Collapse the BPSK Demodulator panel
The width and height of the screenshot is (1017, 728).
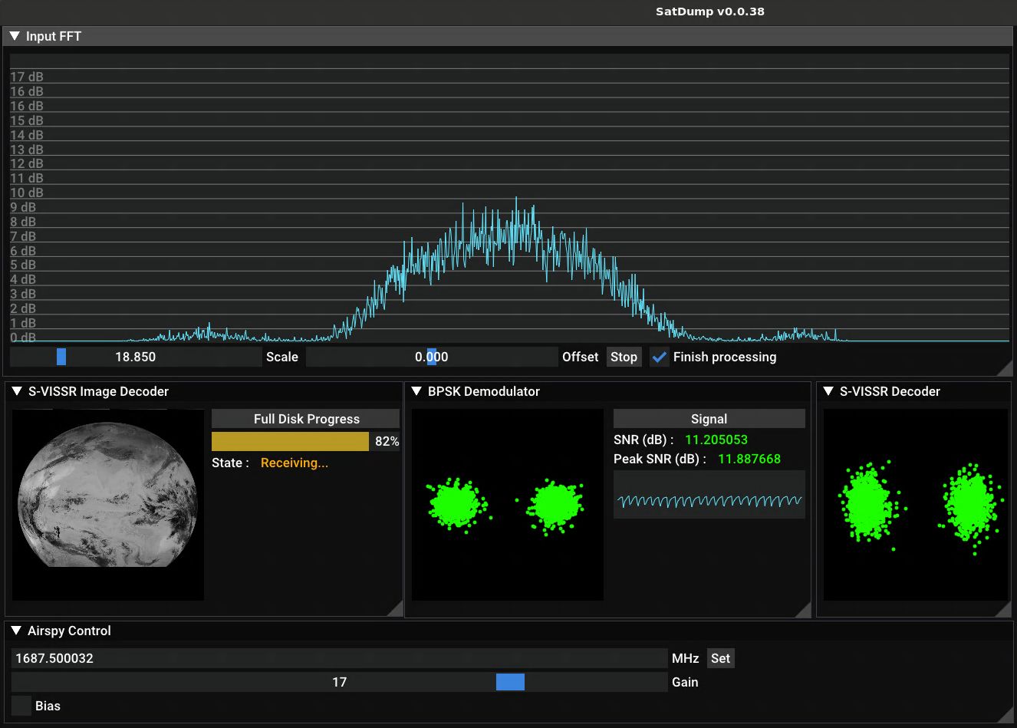click(416, 391)
